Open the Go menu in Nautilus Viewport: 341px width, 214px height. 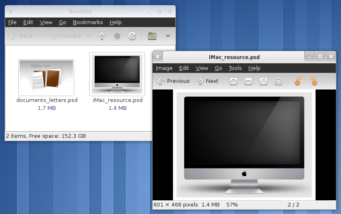pos(63,22)
